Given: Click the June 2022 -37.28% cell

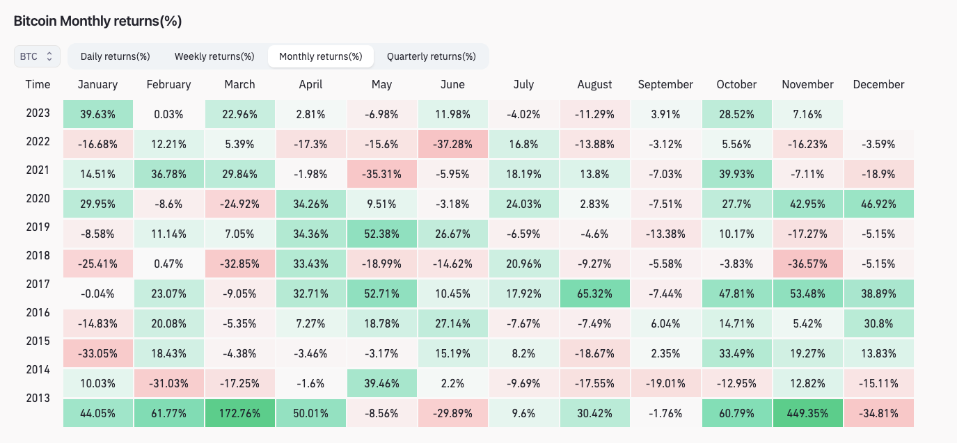Looking at the screenshot, I should (x=452, y=143).
